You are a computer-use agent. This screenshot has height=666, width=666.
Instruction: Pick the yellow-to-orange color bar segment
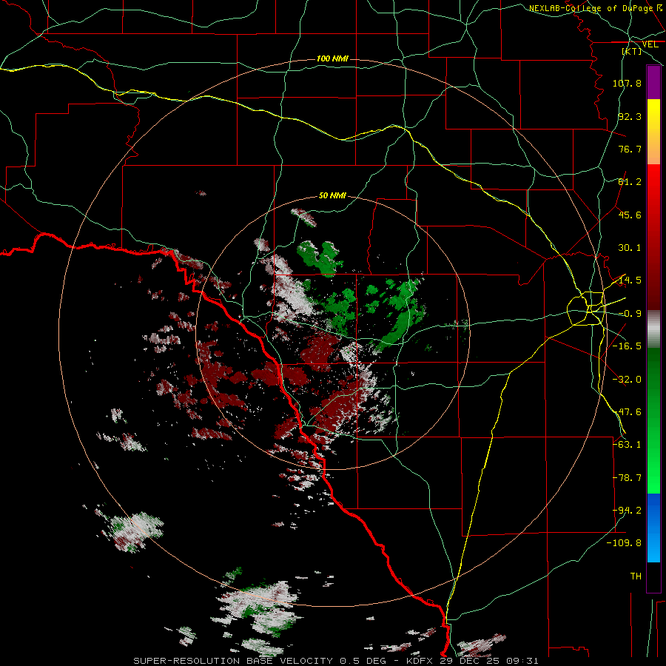(x=653, y=132)
